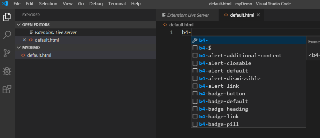Close default.html in Open Editors list

pos(24,40)
